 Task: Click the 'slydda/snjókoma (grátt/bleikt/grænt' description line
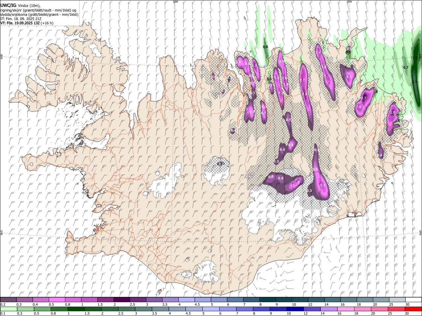pyautogui.click(x=39, y=14)
